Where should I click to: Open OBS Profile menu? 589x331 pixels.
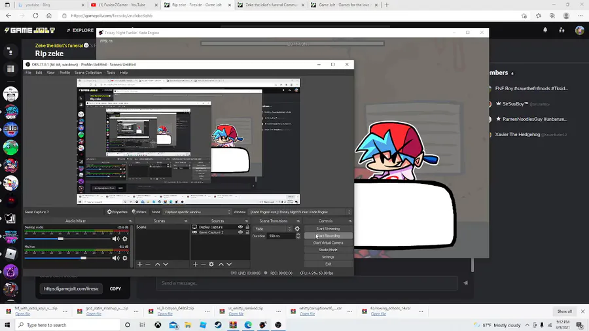coord(65,73)
